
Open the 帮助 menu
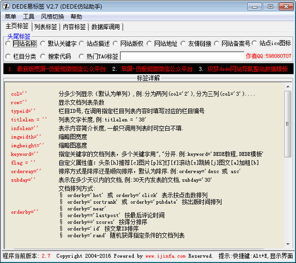(76, 17)
